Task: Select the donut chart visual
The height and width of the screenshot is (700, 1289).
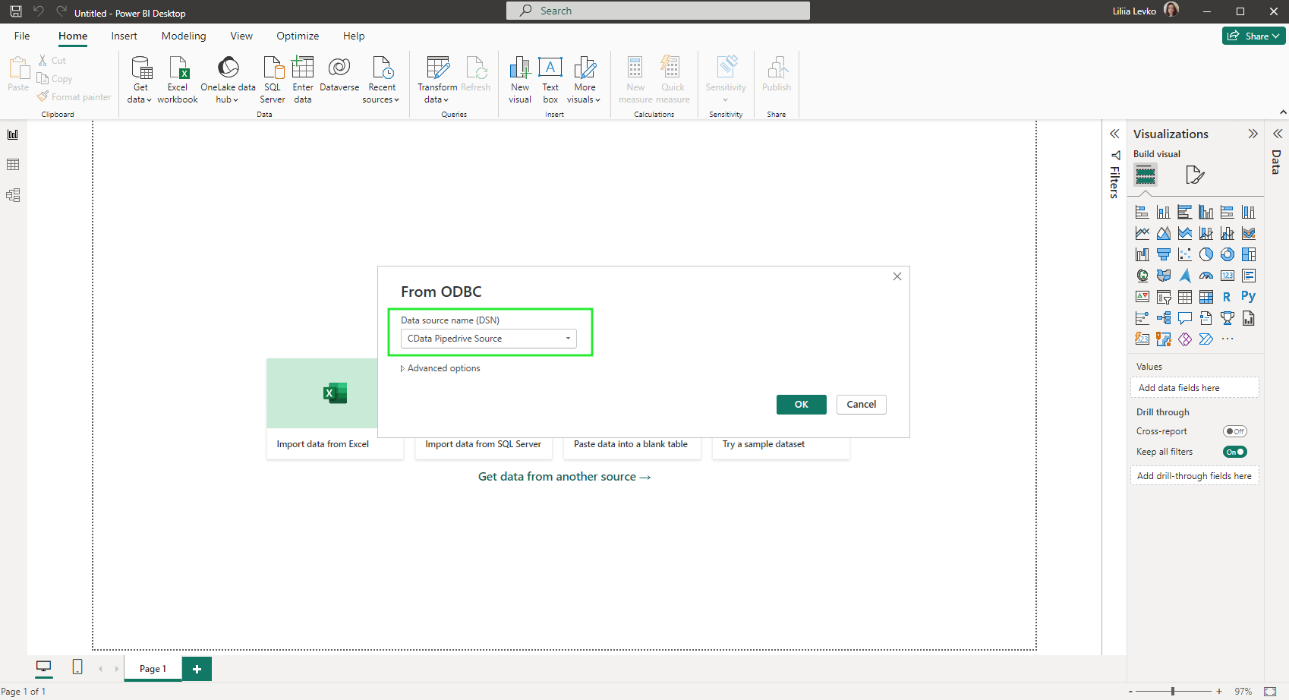Action: (1227, 254)
